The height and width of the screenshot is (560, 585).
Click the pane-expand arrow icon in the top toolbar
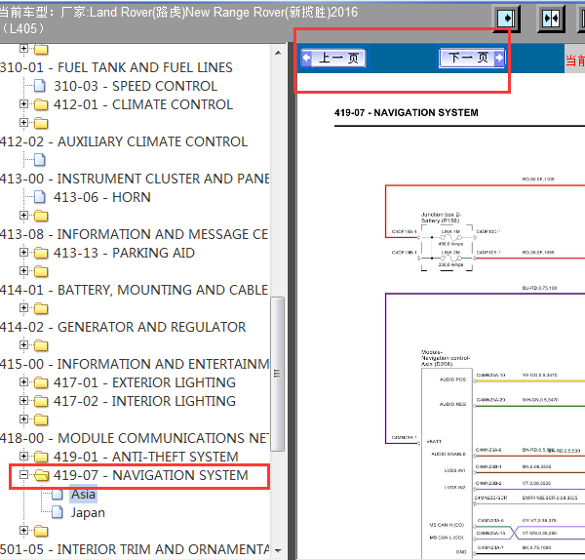(506, 19)
